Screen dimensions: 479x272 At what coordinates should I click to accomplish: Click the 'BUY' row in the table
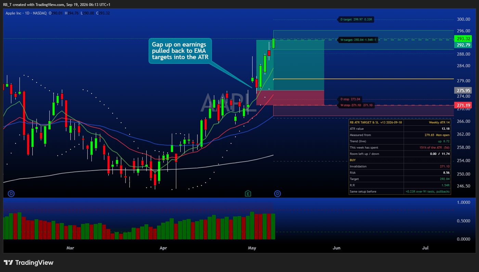click(400, 160)
